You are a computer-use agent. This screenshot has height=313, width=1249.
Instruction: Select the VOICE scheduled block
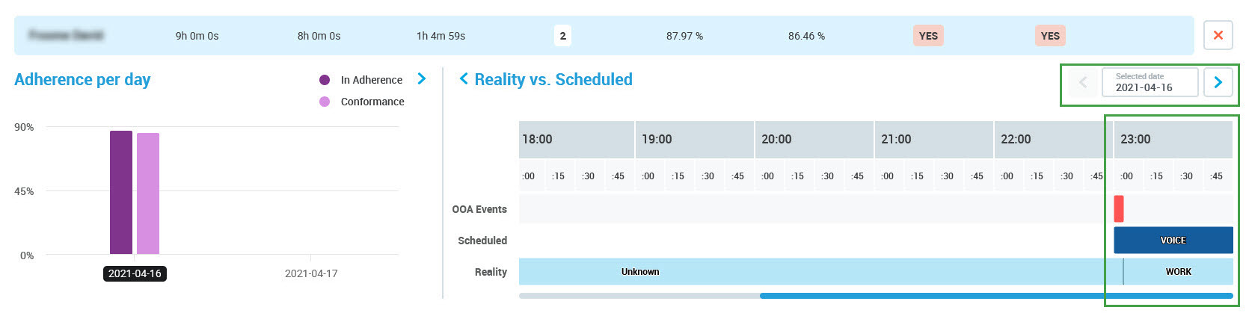[1173, 241]
